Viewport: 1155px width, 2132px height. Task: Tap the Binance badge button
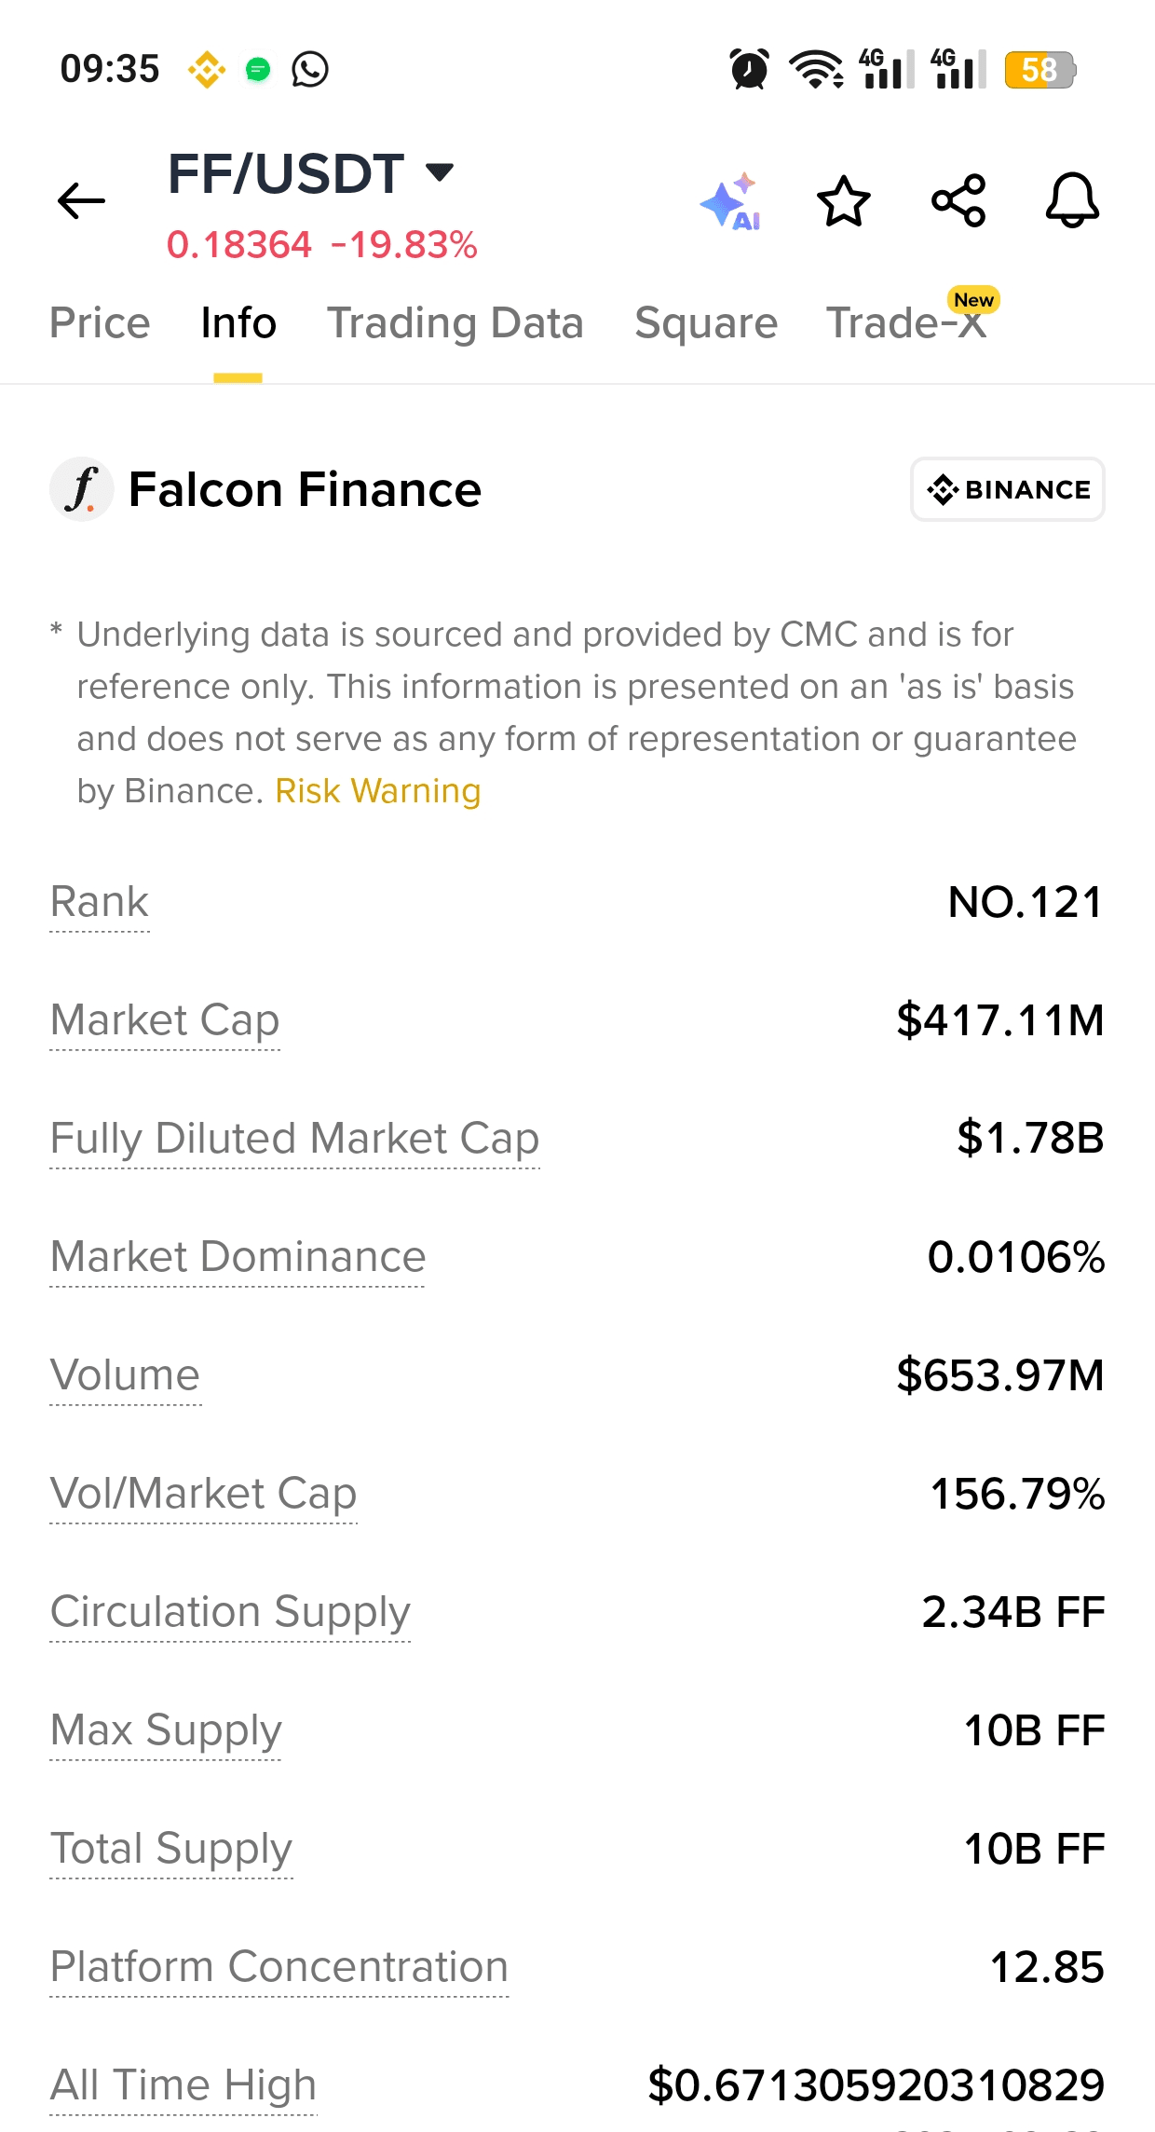coord(1008,489)
